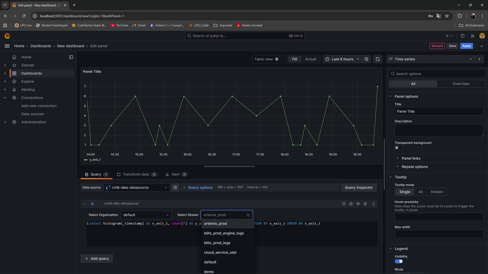
Task: Click the Query inspector button
Action: coord(359,187)
